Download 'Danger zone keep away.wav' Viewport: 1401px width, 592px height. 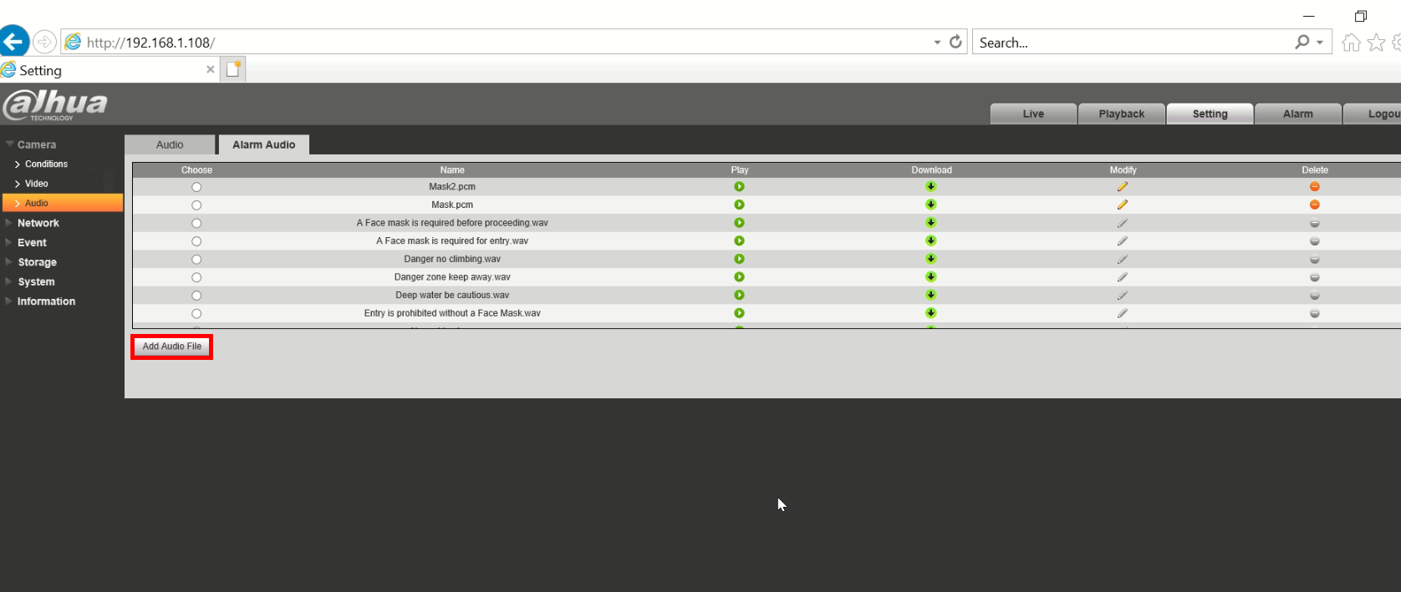click(x=930, y=277)
